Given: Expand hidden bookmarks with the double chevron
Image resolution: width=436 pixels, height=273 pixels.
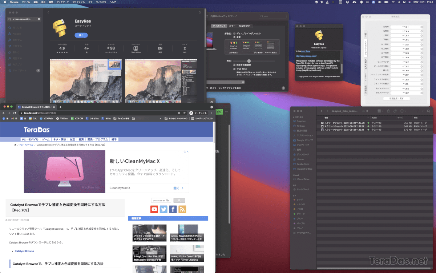Looking at the screenshot, I should (x=160, y=119).
